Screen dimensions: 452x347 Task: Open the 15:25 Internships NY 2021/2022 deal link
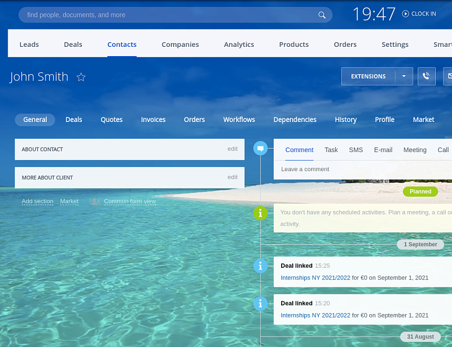point(315,278)
